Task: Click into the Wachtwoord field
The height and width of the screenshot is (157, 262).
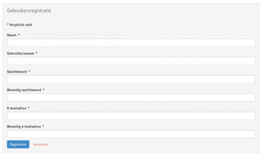Action: [131, 79]
